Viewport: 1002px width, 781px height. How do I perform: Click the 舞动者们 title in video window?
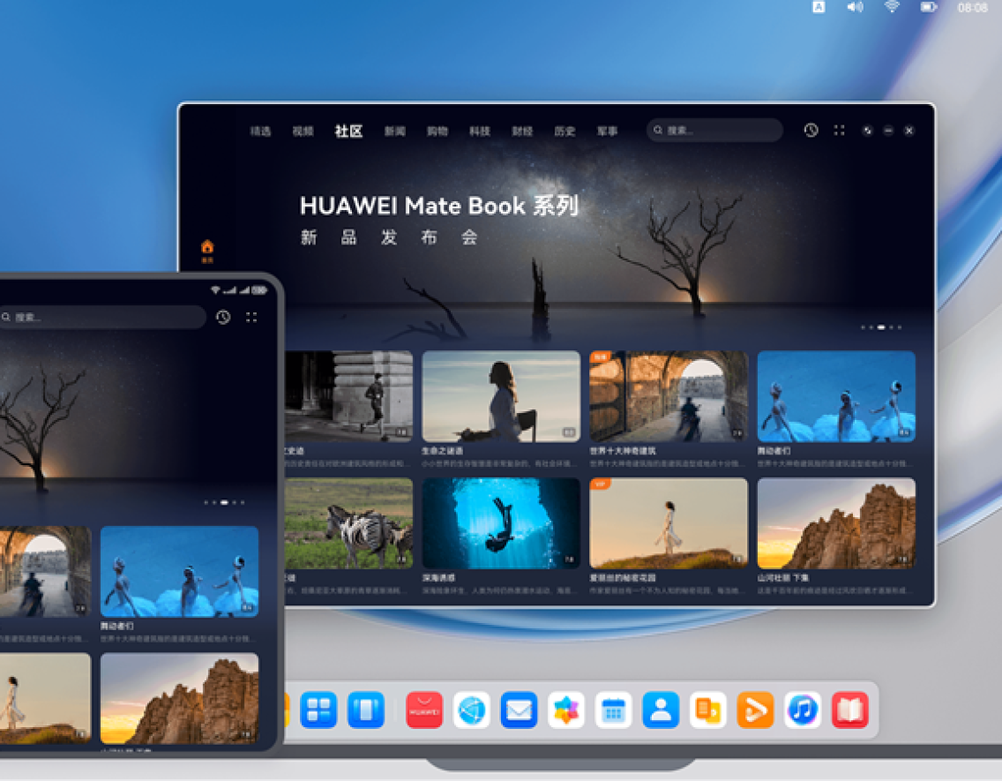pos(774,451)
